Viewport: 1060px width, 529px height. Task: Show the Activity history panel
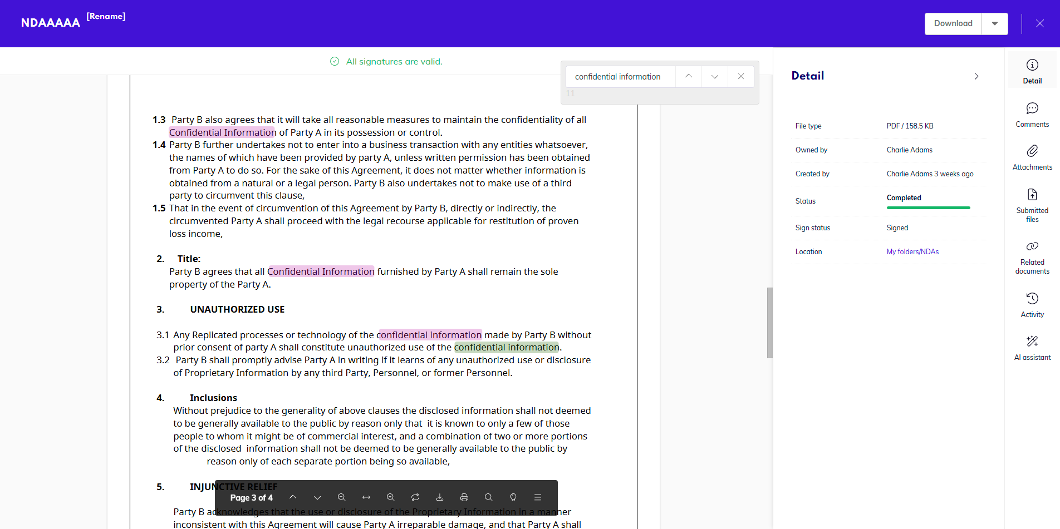[1032, 305]
